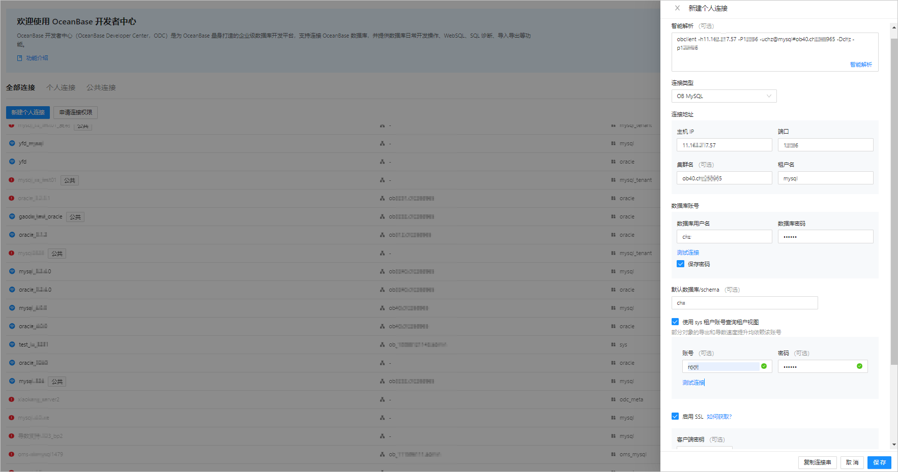
Task: Focus the 端口 input field
Action: [826, 145]
